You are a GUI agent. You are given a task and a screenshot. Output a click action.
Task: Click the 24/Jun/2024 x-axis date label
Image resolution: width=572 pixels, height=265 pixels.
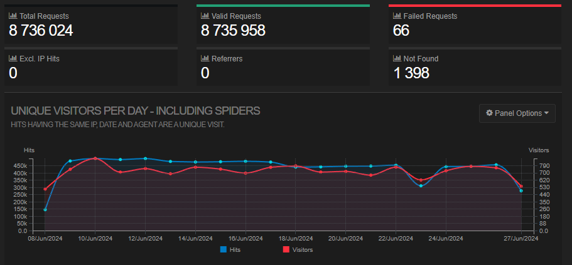(446, 239)
